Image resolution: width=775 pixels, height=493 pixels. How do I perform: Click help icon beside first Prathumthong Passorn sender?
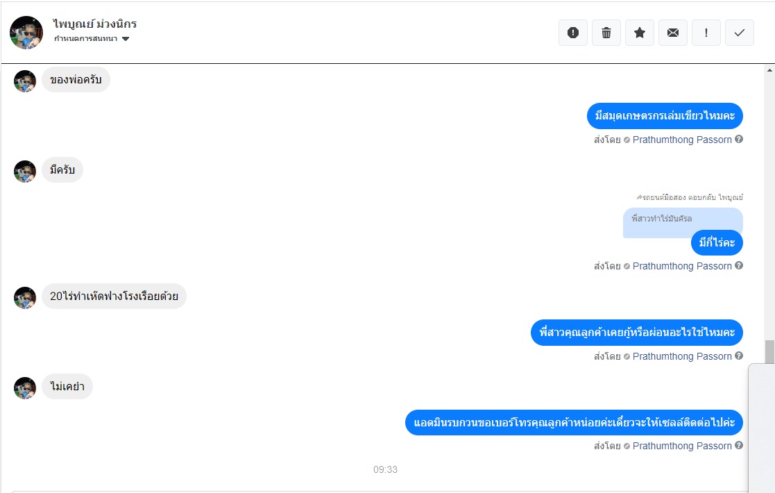(x=739, y=140)
